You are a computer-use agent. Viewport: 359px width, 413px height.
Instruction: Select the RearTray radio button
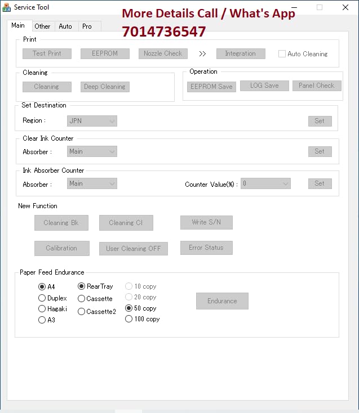[x=81, y=286]
